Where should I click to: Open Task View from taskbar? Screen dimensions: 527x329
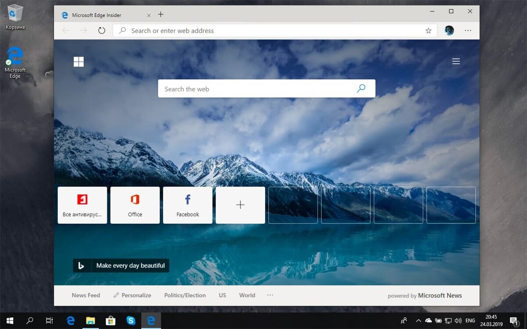pos(50,321)
